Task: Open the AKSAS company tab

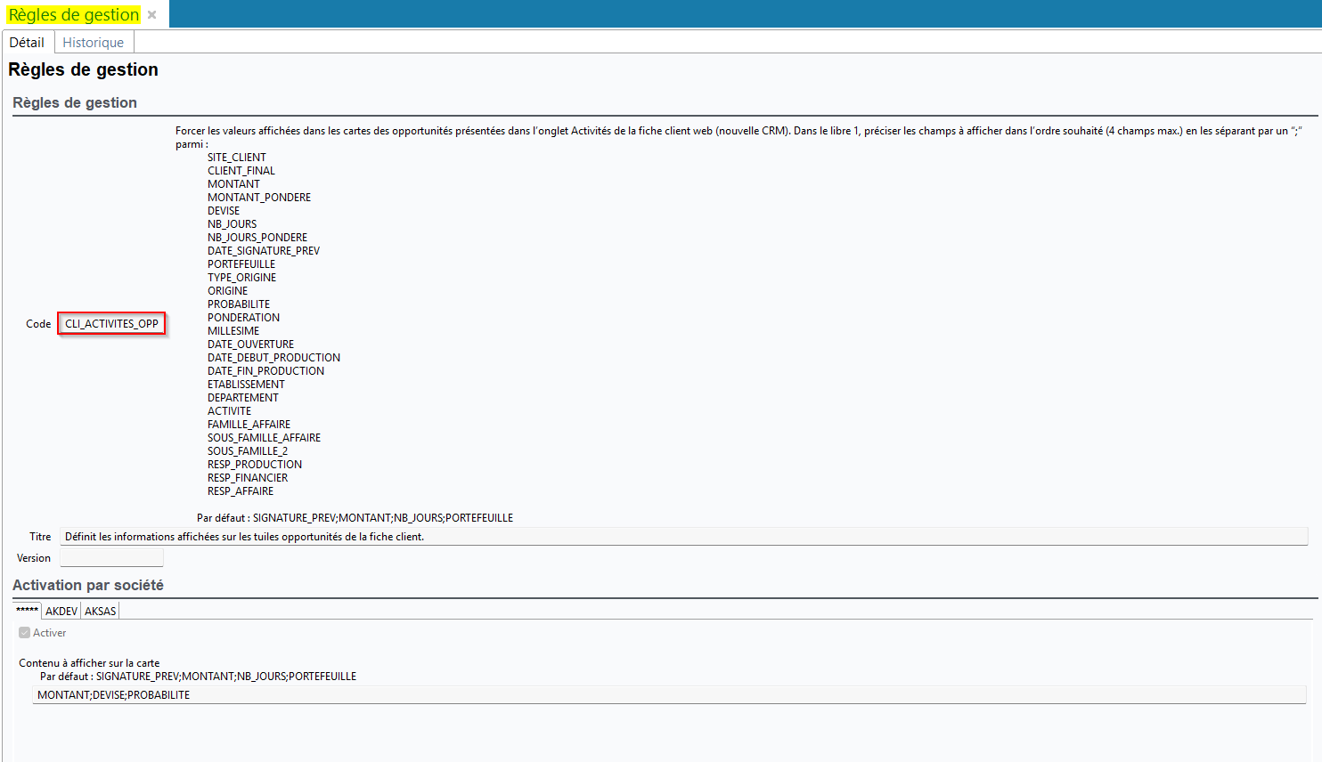Action: [101, 611]
